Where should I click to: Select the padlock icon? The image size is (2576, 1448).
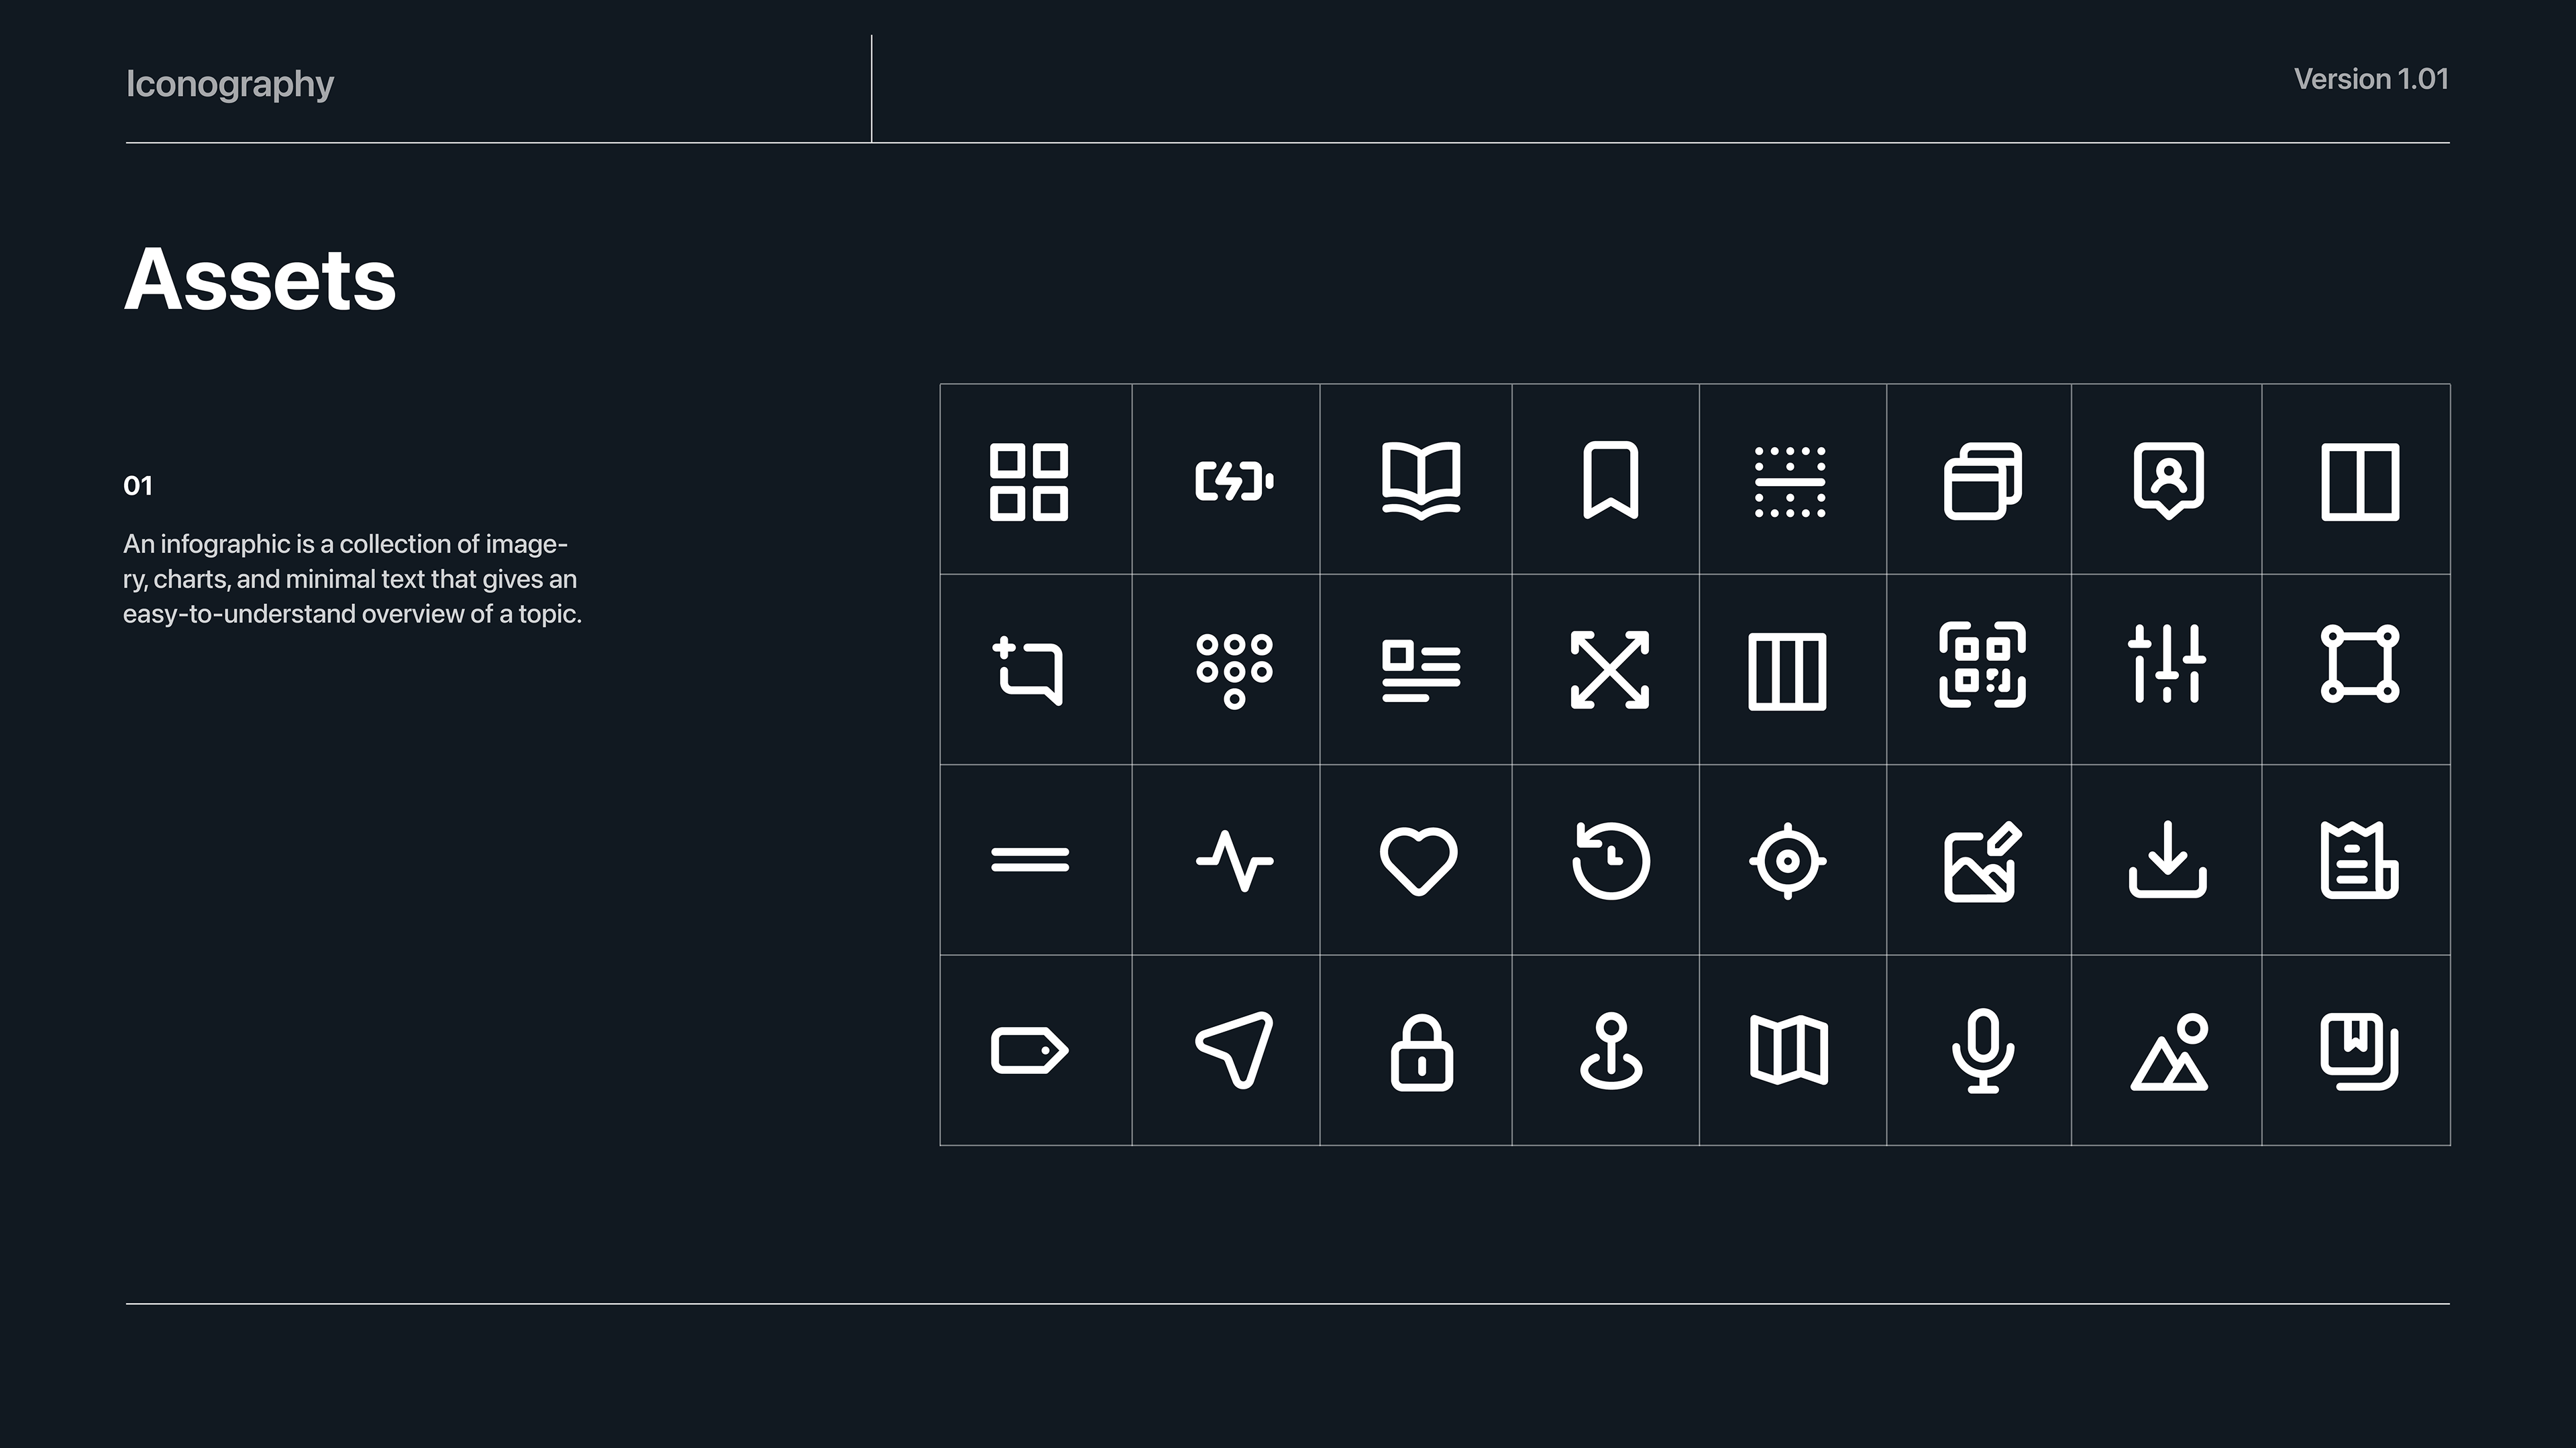click(1421, 1052)
